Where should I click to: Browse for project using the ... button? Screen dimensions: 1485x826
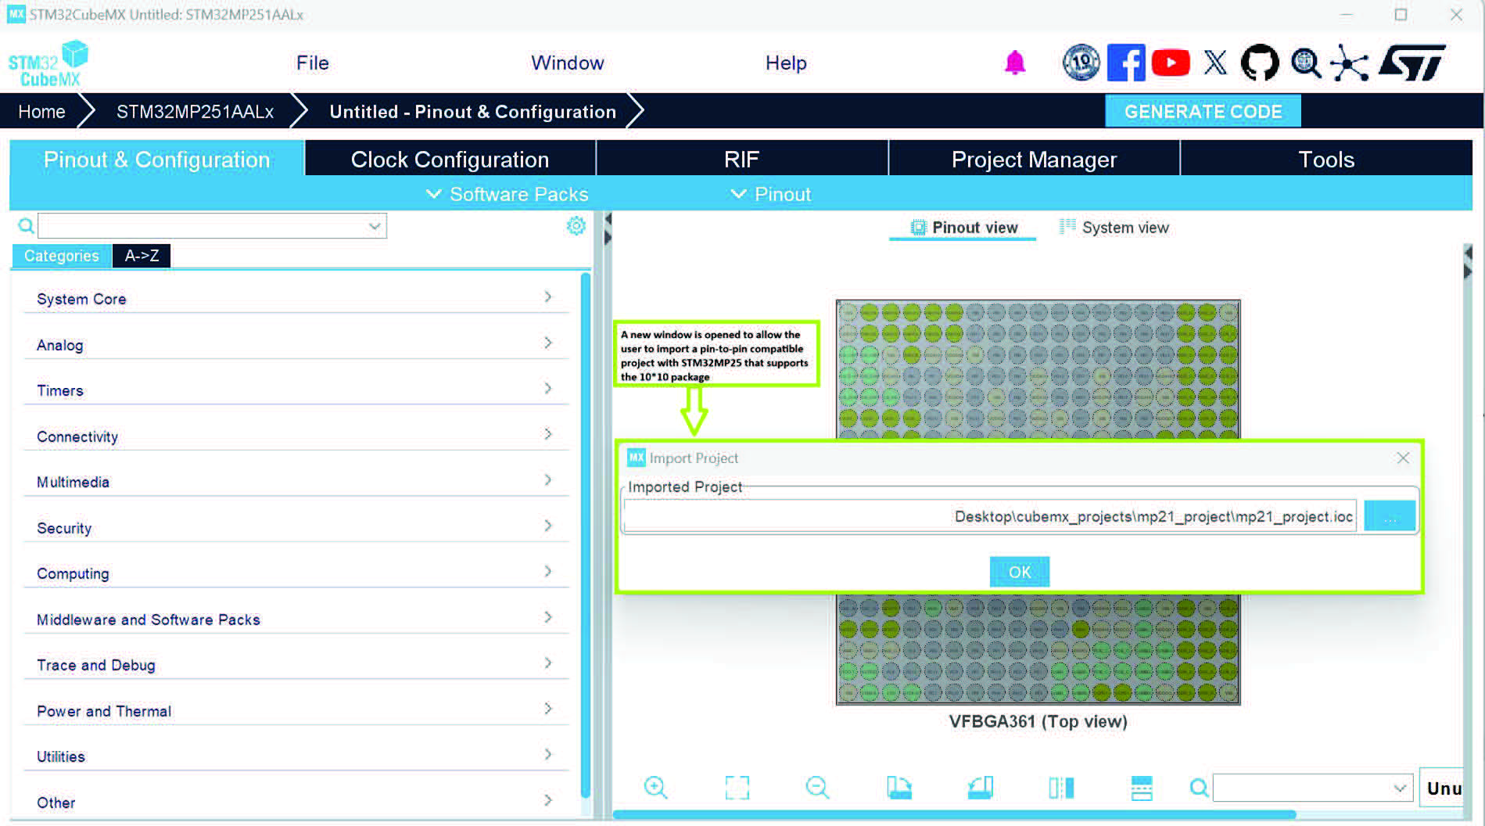[1390, 516]
